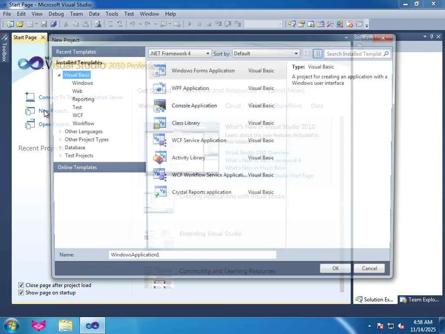Viewport: 445px width, 334px height.
Task: Open the toolbar overflow options arrow
Action: tap(367, 25)
